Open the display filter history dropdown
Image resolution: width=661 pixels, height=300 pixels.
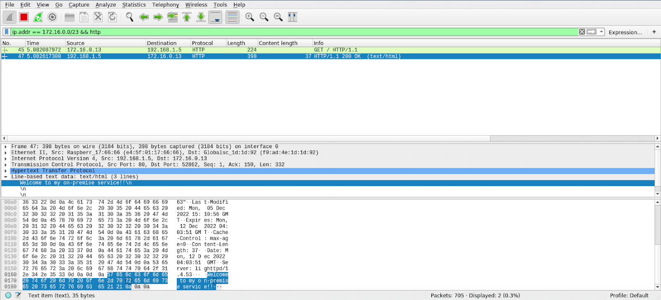(602, 32)
